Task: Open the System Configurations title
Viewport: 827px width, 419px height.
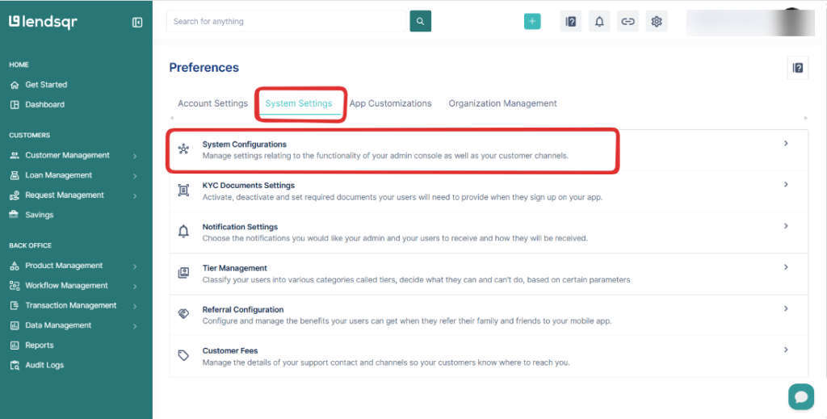Action: tap(245, 145)
